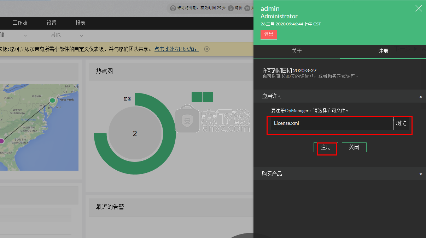Click the dollar price quote icon
Screen dimensions: 426x238
pyautogui.click(x=231, y=8)
